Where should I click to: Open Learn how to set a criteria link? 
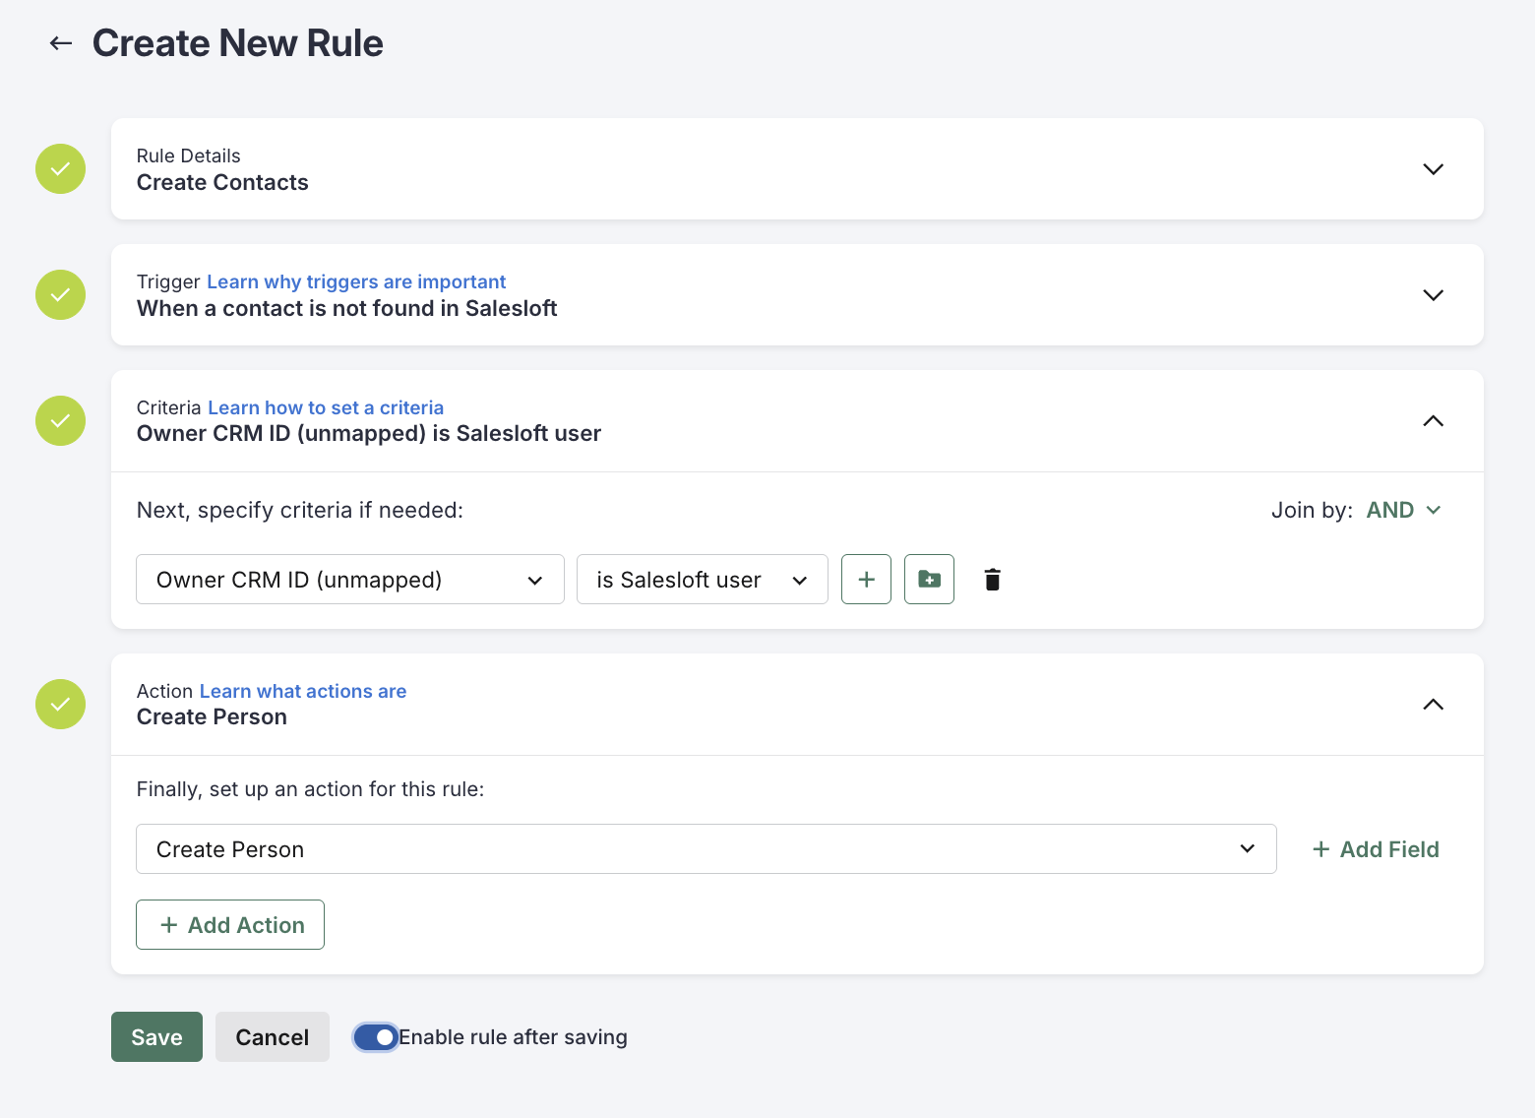(326, 407)
